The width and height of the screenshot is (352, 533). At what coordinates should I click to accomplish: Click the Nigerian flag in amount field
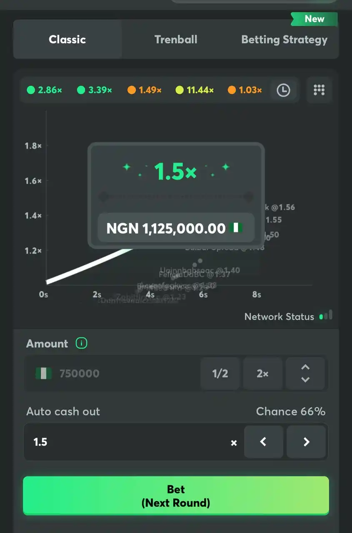pyautogui.click(x=43, y=374)
